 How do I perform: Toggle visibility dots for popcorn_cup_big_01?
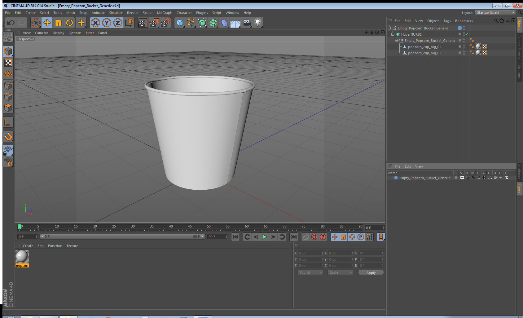pyautogui.click(x=464, y=46)
